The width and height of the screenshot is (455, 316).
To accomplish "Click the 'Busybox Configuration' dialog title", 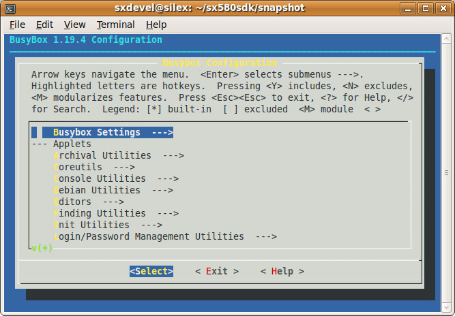I will [x=220, y=63].
